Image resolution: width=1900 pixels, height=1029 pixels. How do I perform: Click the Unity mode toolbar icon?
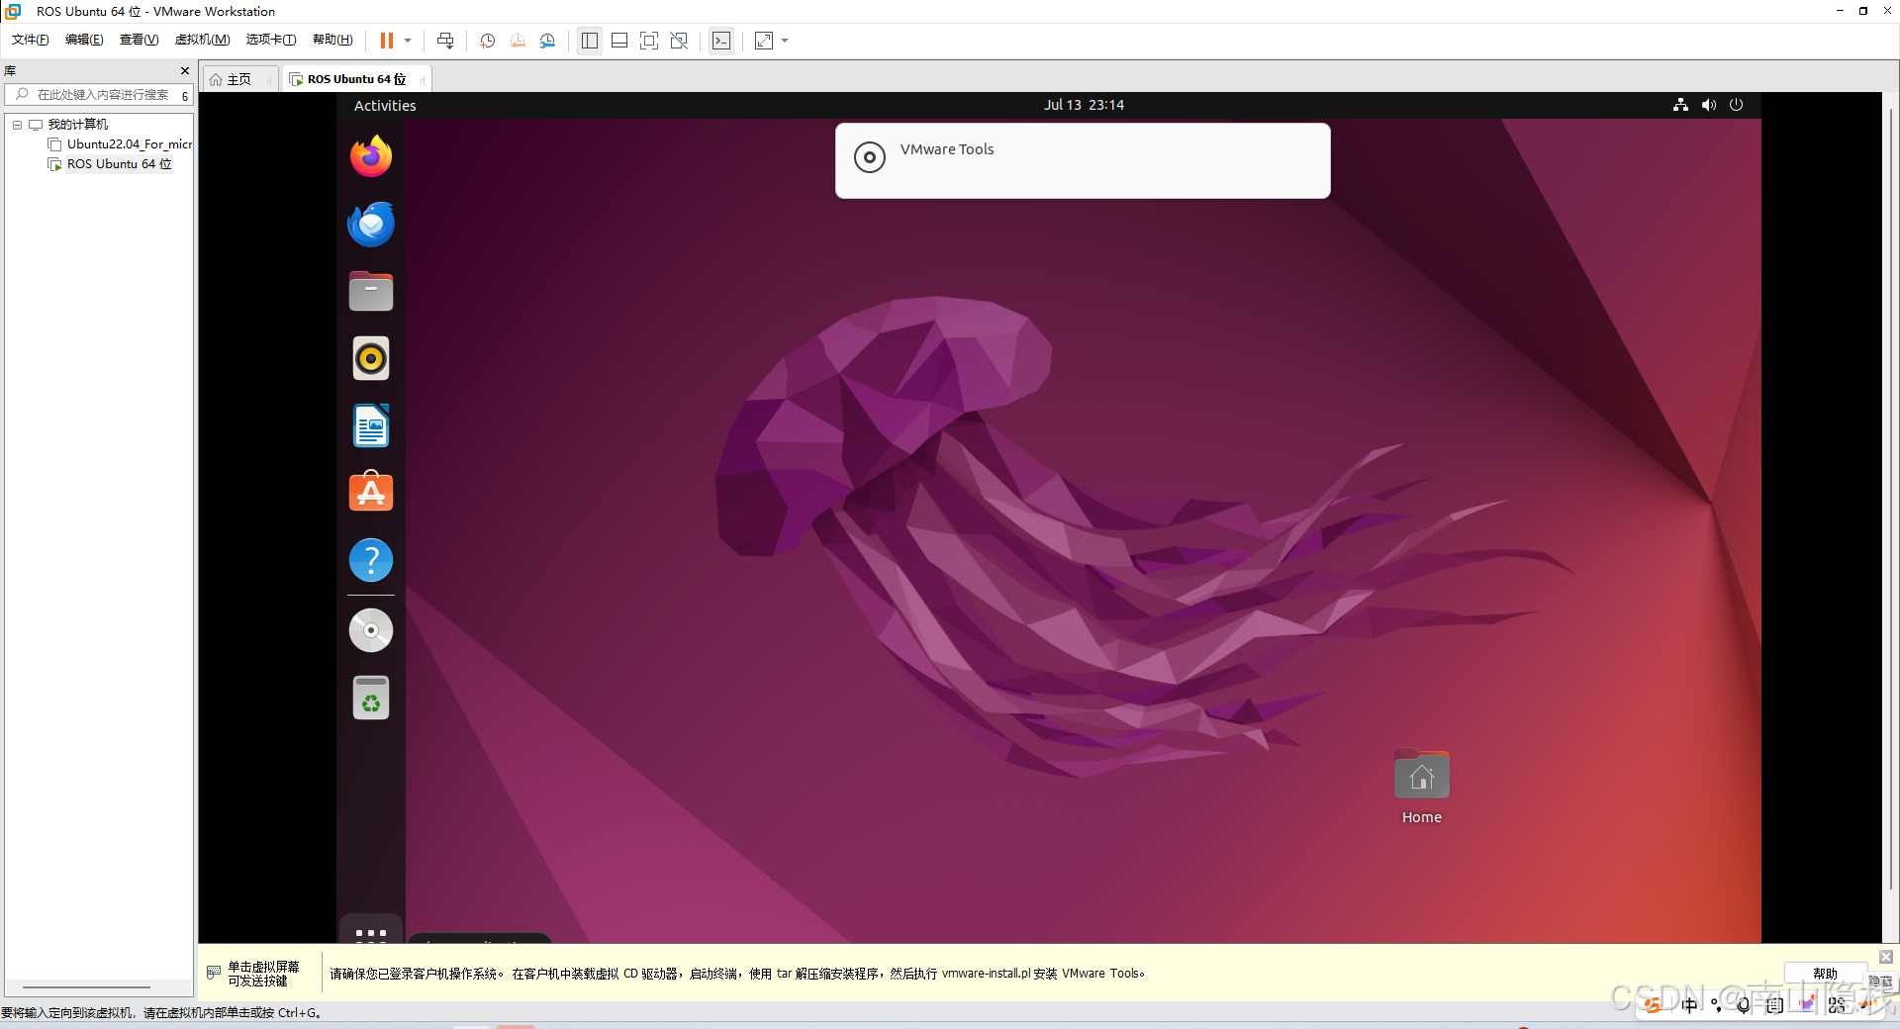(x=679, y=41)
